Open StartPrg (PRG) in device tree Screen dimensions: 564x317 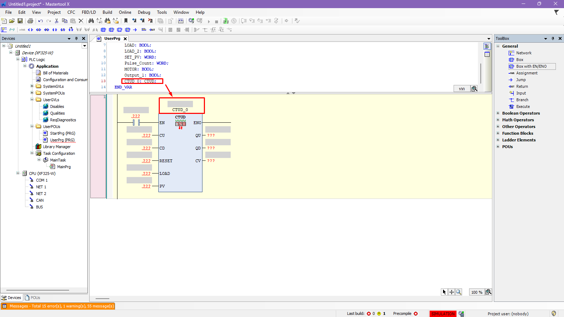[x=62, y=133]
